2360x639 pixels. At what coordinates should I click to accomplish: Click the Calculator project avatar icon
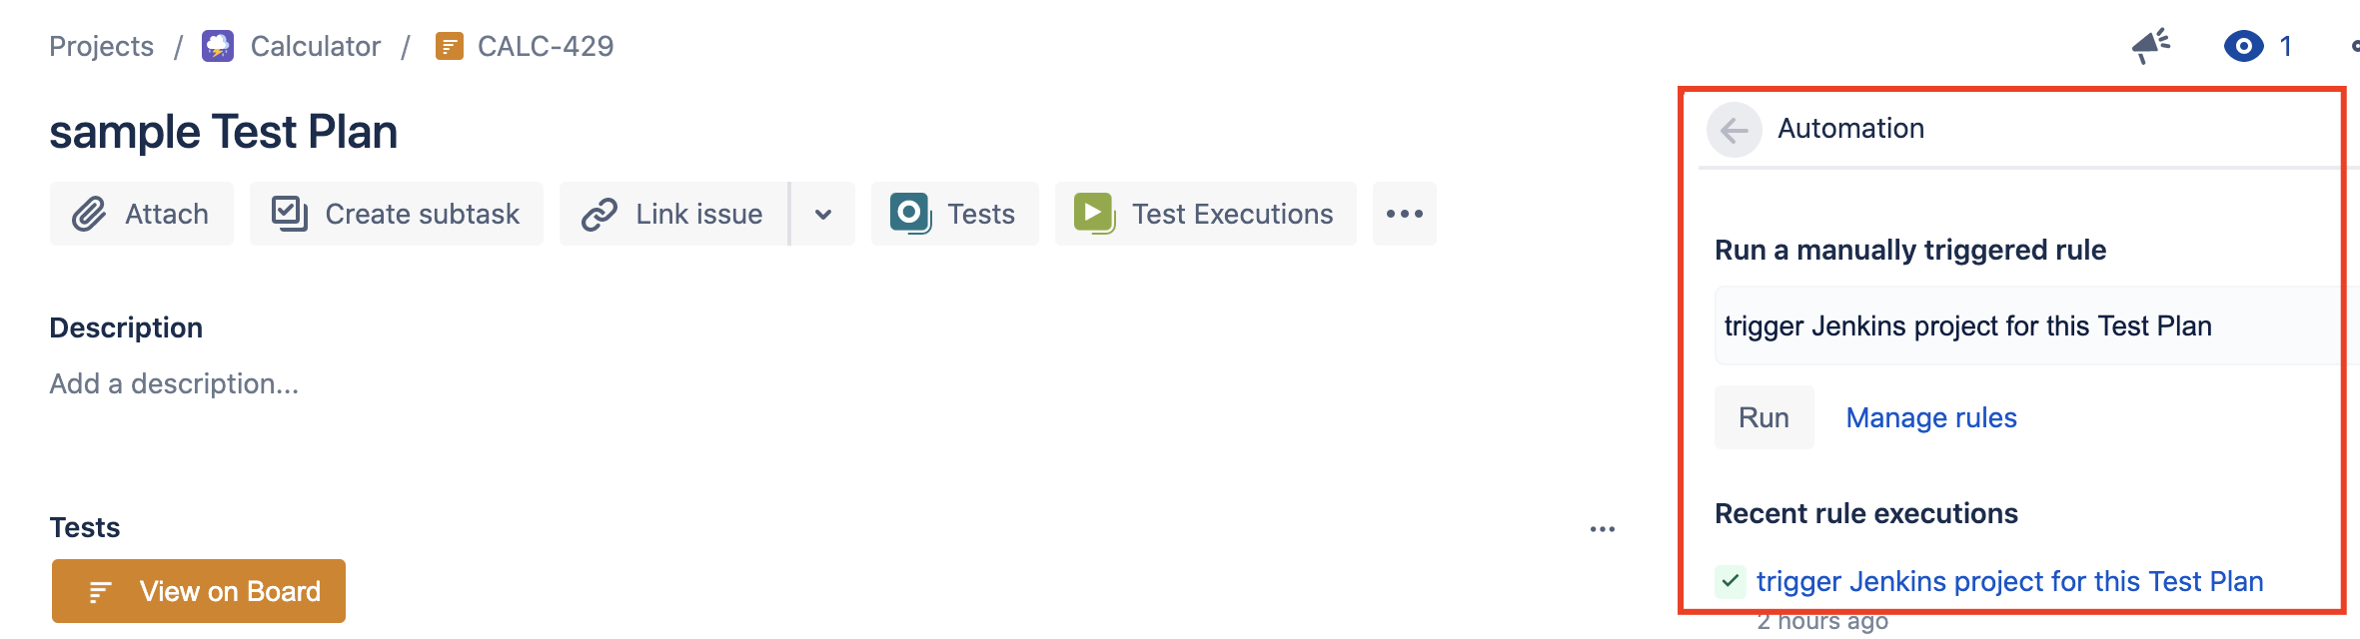[x=218, y=46]
